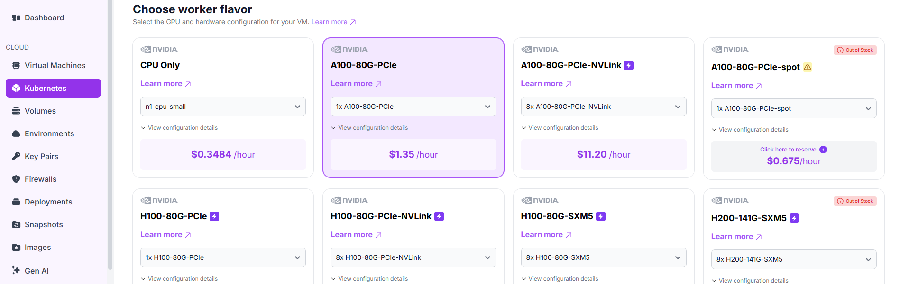The width and height of the screenshot is (900, 284).
Task: Open Key Pairs in sidebar
Action: (x=53, y=156)
